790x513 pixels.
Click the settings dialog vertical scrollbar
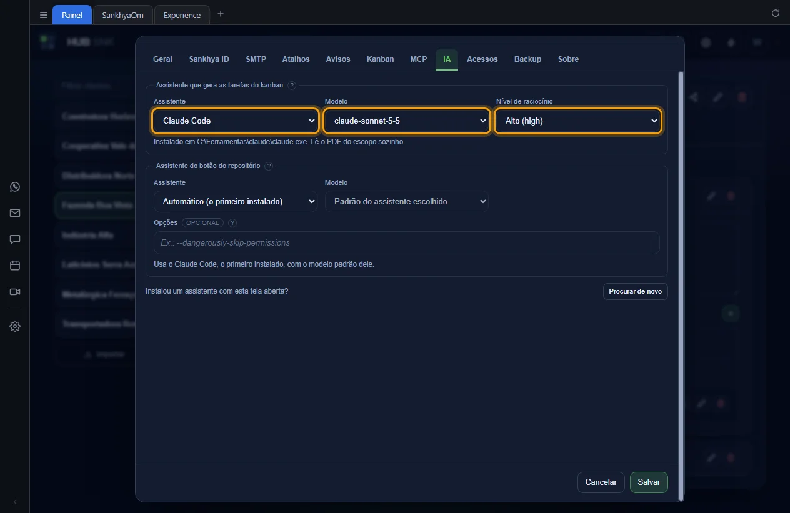[x=681, y=285]
